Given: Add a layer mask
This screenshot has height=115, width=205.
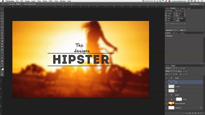Looking at the screenshot, I should 190,113.
